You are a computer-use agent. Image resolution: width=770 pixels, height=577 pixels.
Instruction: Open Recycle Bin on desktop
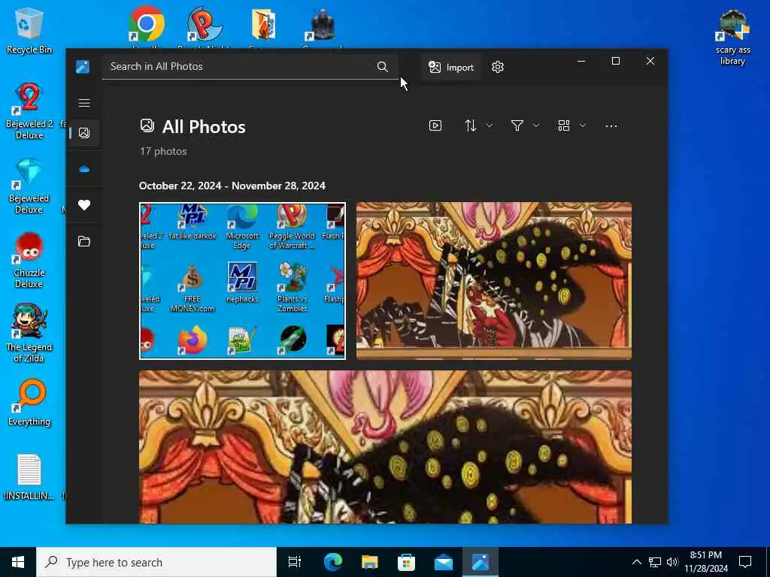click(29, 30)
